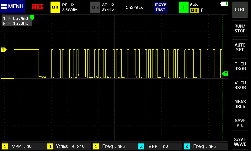251x151 pixels.
Task: Click the battery level icon
Action: pos(224,3)
